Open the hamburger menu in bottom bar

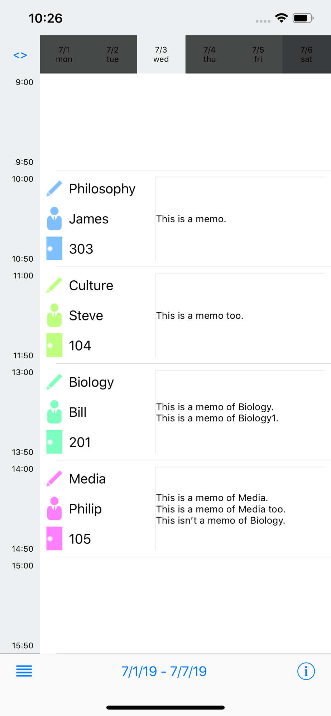(24, 671)
